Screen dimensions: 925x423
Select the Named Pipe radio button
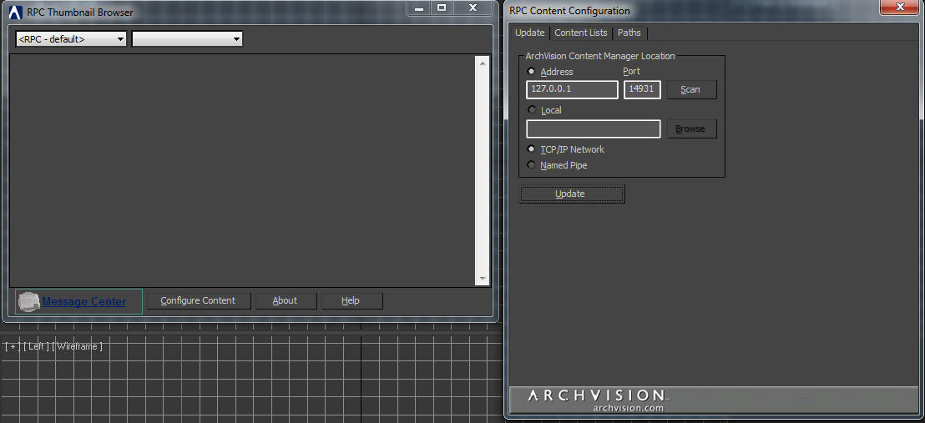[x=532, y=165]
